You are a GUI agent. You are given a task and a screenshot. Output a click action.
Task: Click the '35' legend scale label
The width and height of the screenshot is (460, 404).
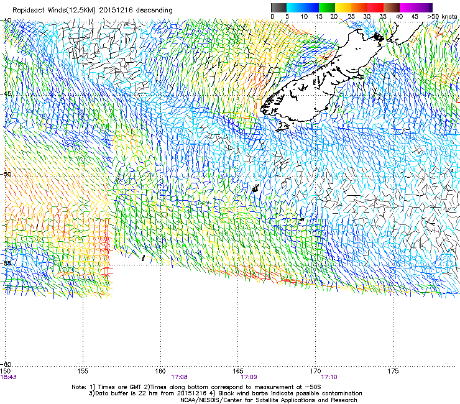[383, 17]
